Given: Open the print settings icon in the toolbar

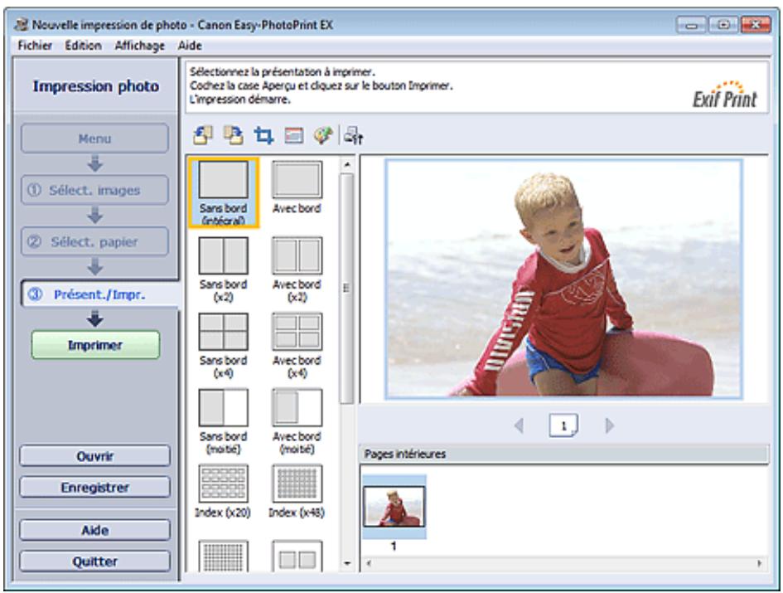Looking at the screenshot, I should pyautogui.click(x=354, y=135).
